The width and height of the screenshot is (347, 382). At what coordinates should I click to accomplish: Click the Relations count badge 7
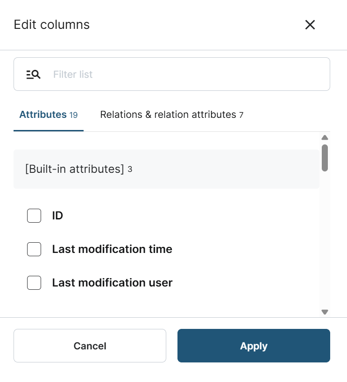pos(241,115)
